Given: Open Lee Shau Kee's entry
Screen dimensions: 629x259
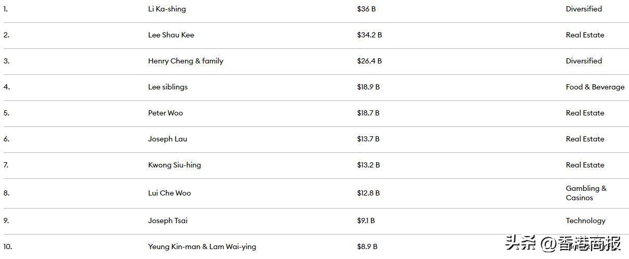Looking at the screenshot, I should tap(171, 35).
